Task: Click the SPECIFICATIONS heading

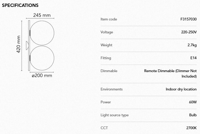Action: [20, 5]
